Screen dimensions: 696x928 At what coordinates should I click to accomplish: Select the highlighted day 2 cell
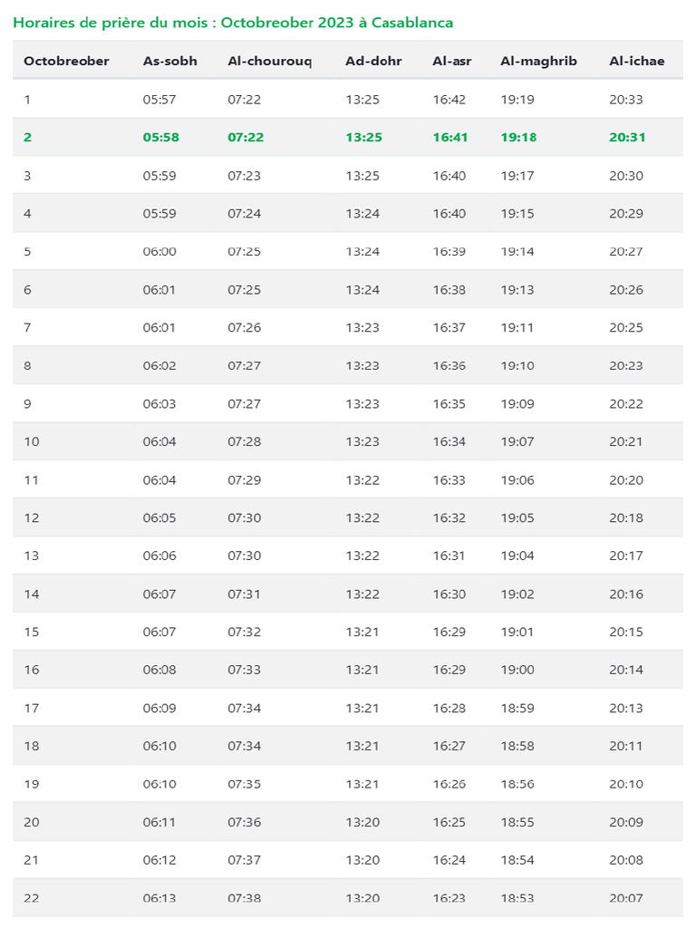click(x=27, y=138)
